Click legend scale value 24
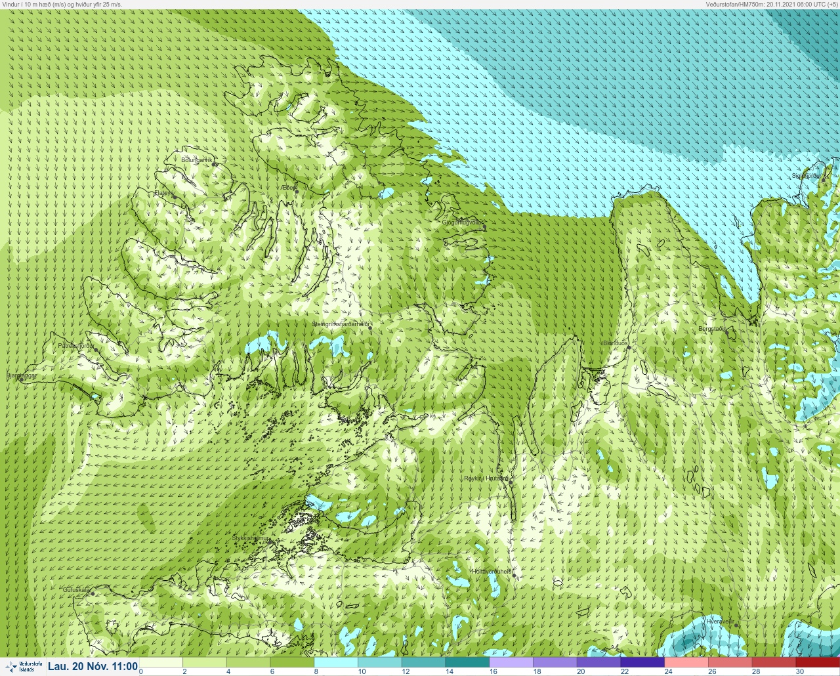840x676 pixels. pyautogui.click(x=667, y=671)
